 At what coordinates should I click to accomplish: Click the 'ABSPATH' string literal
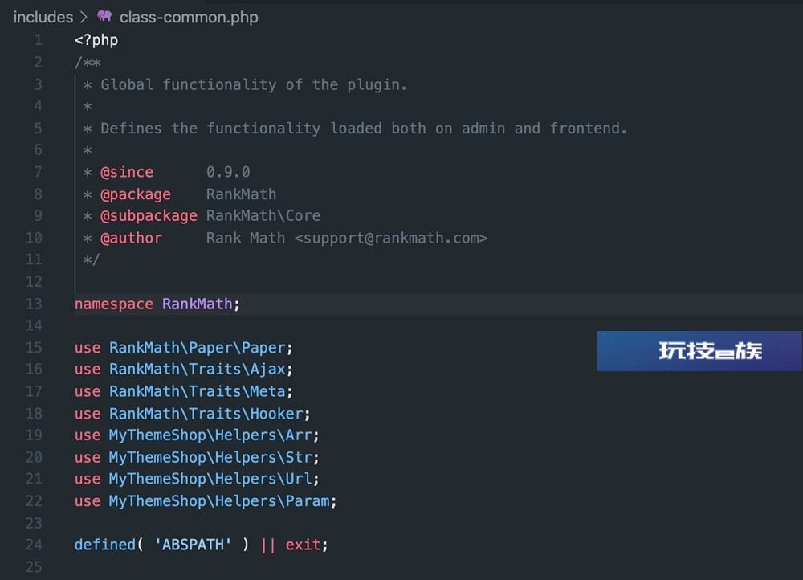click(193, 545)
